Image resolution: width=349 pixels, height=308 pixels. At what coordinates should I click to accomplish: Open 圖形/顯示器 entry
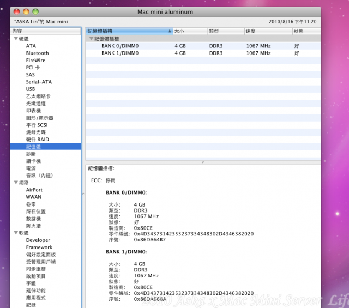pos(40,118)
